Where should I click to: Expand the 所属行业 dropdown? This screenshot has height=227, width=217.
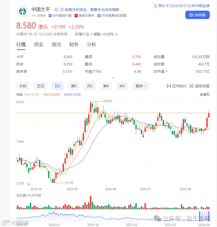tap(83, 34)
